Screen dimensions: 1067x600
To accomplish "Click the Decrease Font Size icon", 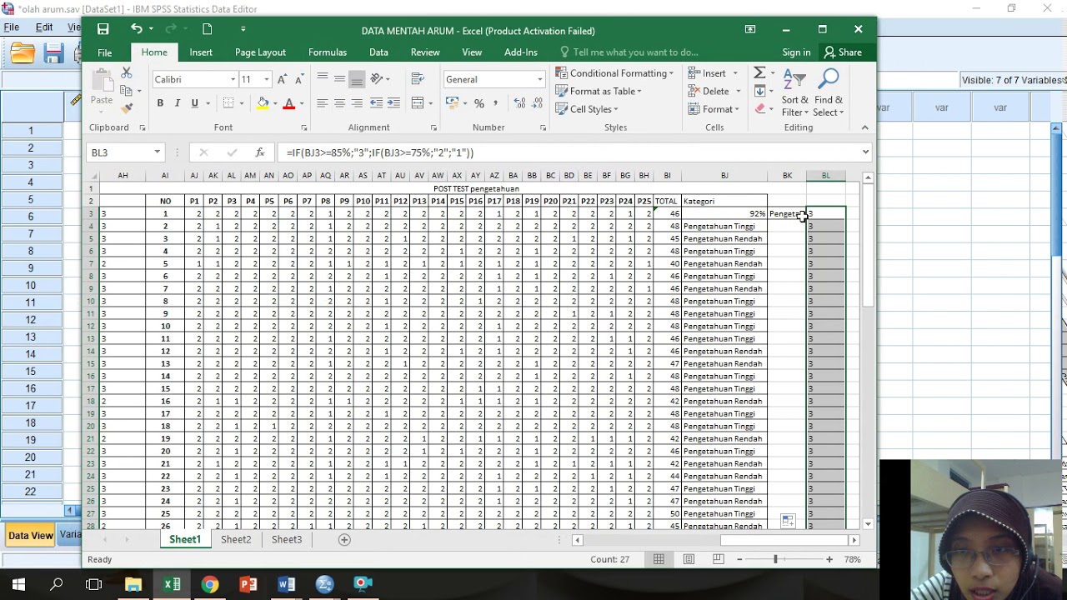I will (x=298, y=79).
